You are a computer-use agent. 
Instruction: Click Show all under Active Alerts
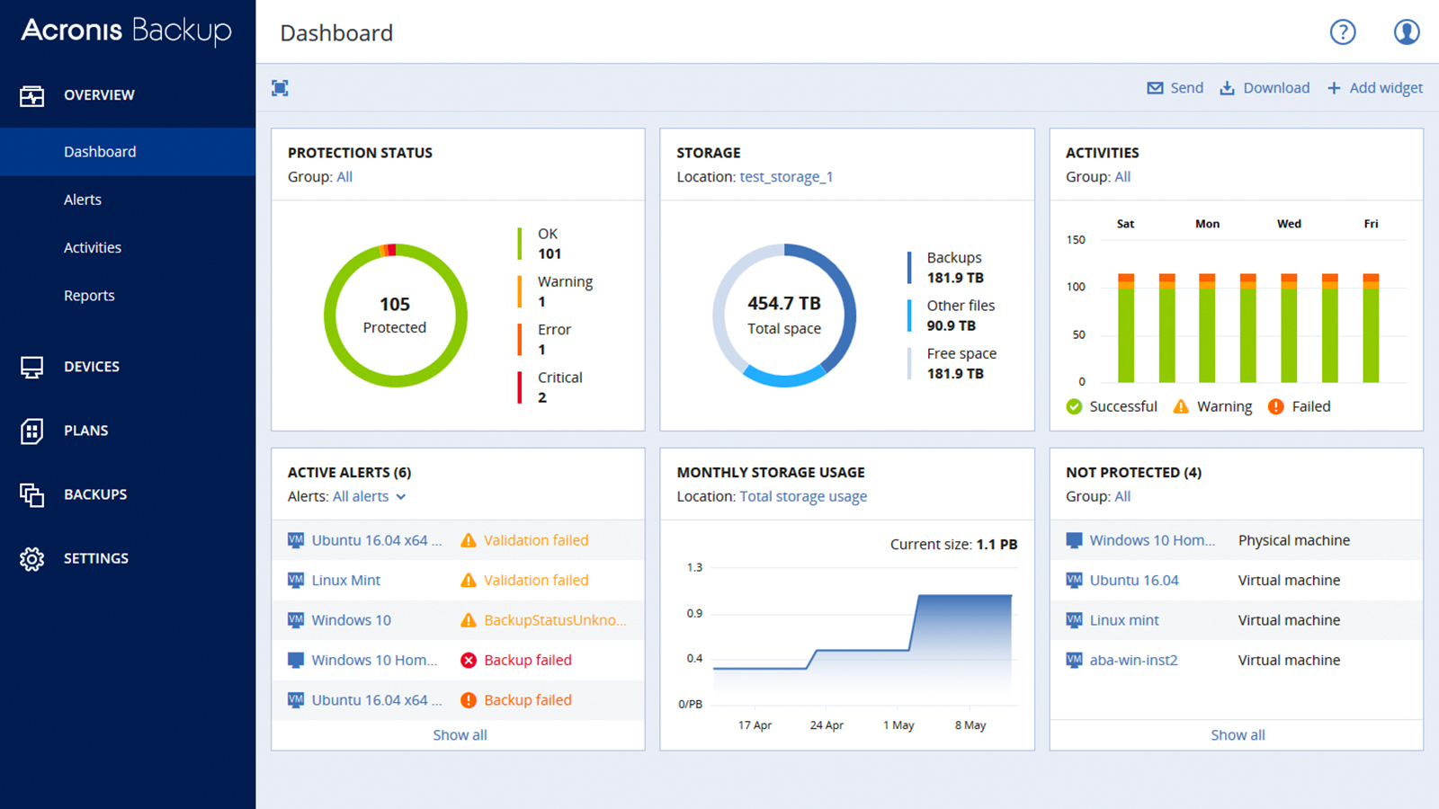pyautogui.click(x=460, y=734)
